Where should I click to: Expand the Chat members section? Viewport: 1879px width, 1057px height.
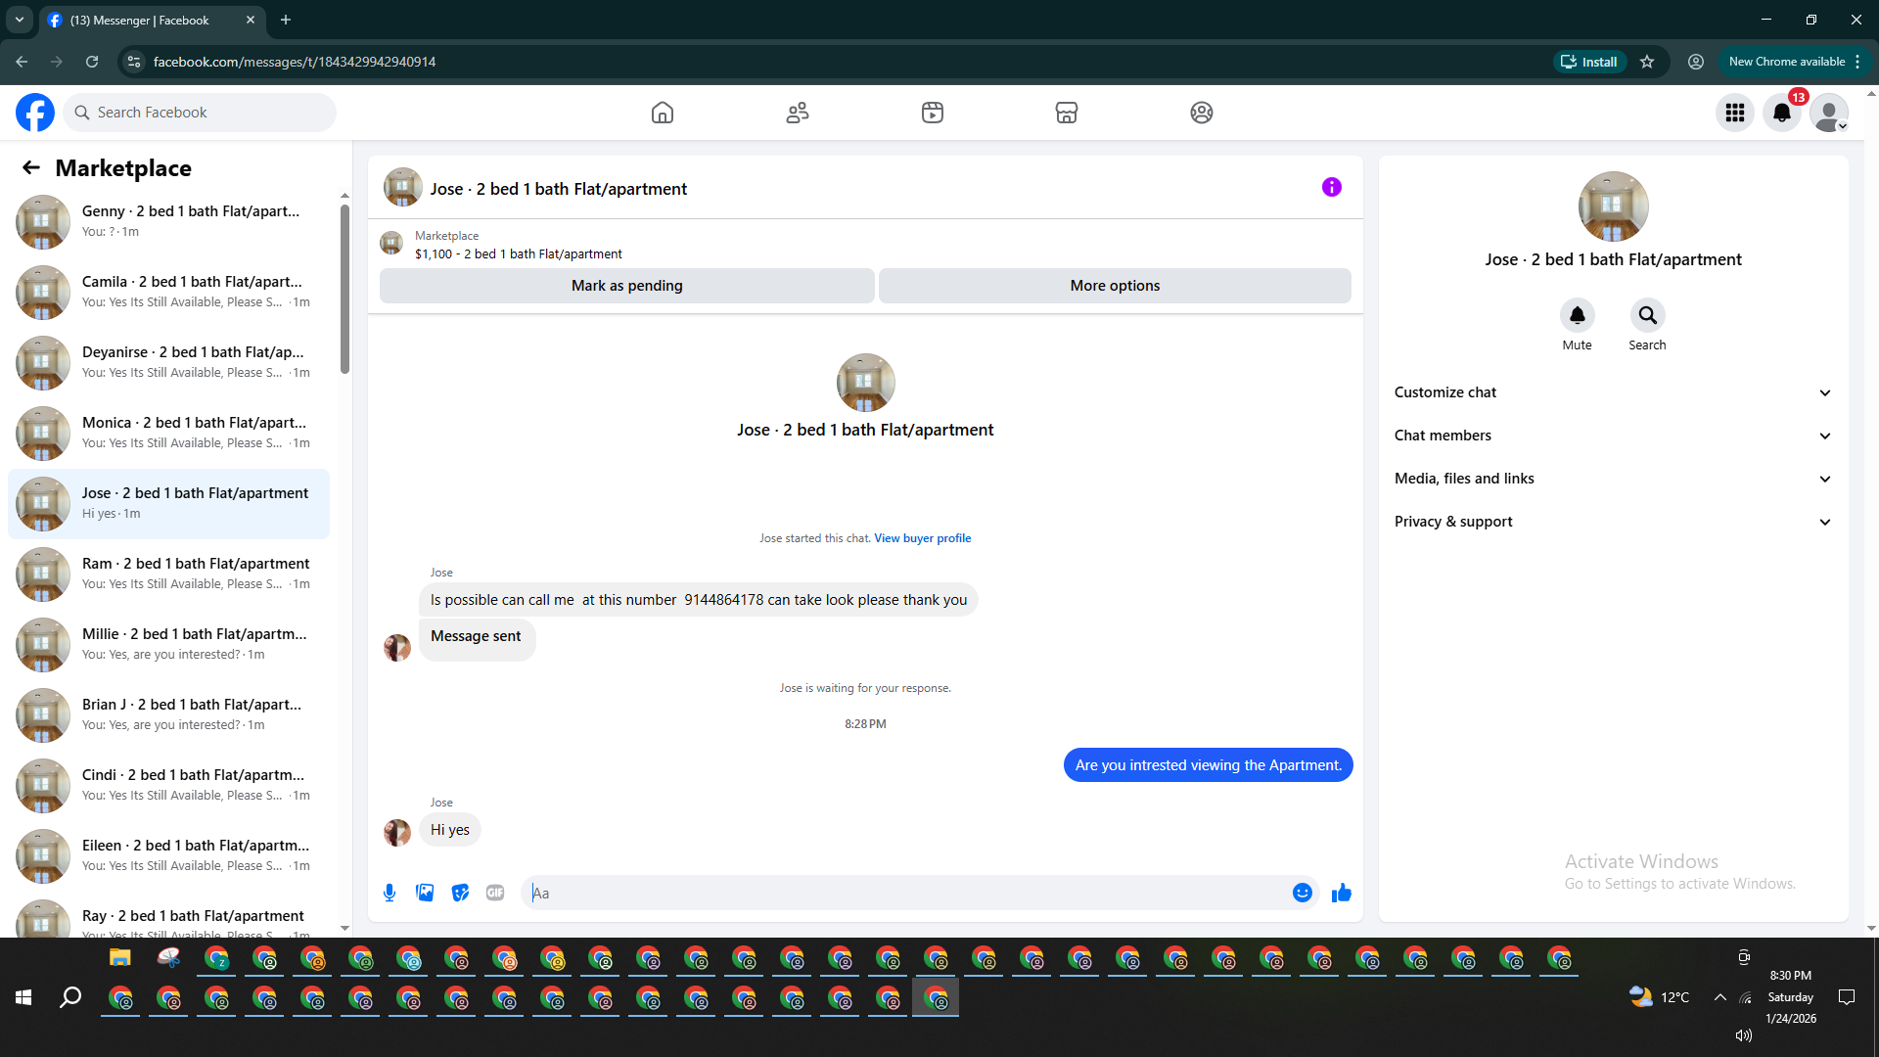[1613, 436]
